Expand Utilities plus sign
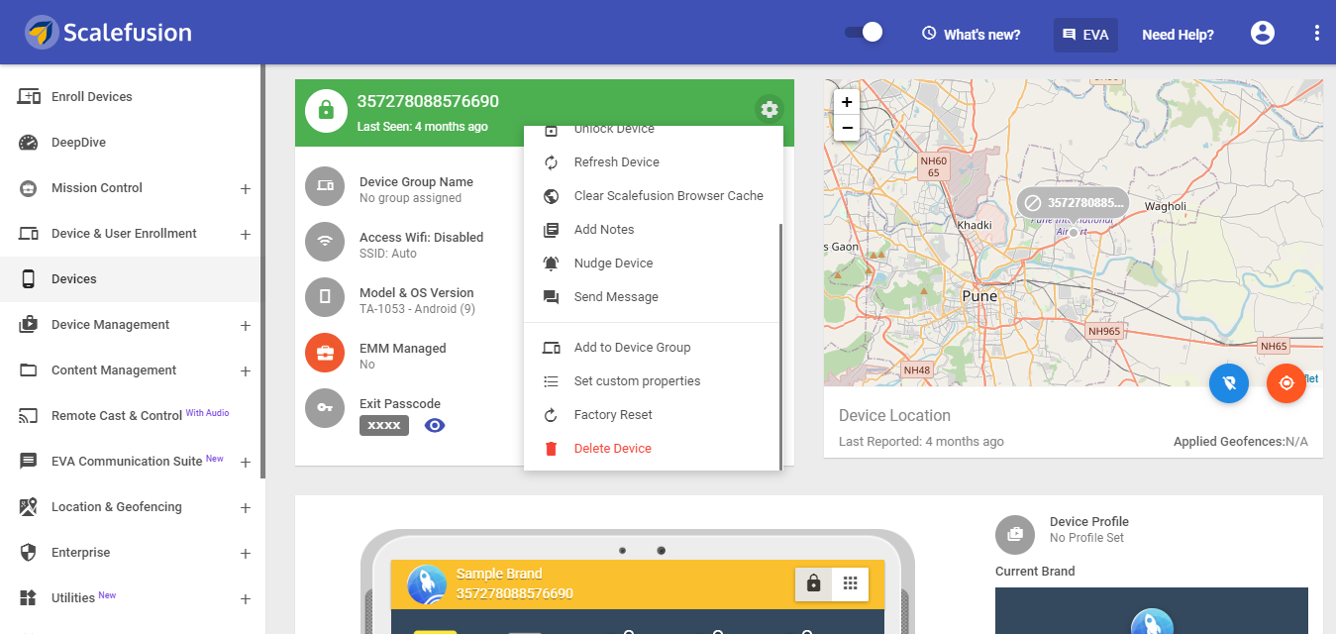1336x634 pixels. click(246, 598)
